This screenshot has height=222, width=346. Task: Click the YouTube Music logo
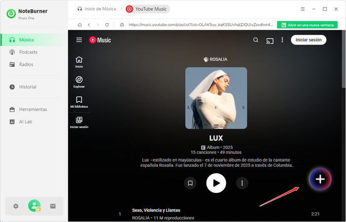(100, 40)
